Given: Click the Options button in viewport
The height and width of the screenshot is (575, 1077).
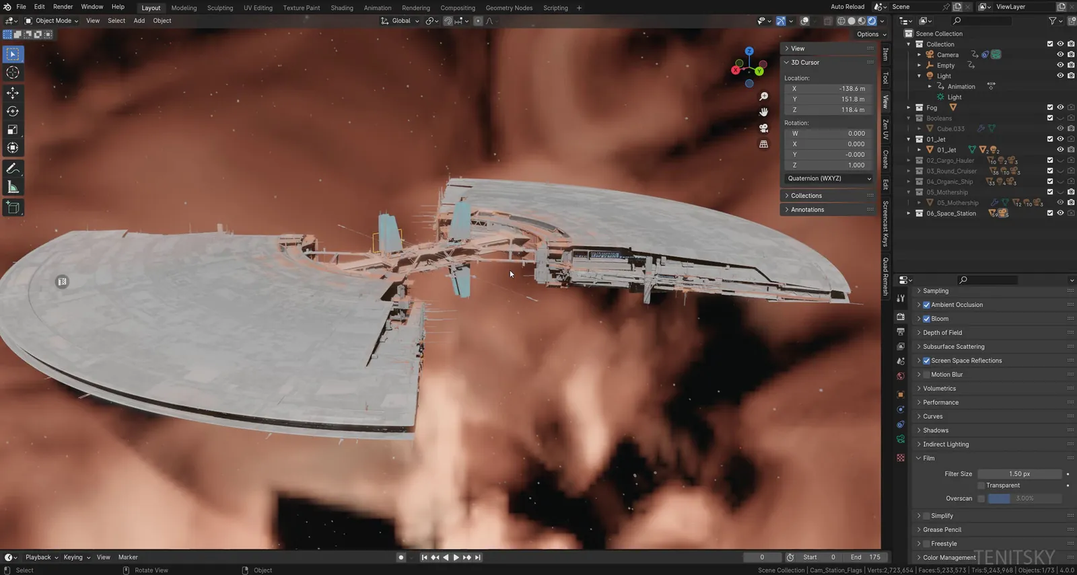Looking at the screenshot, I should point(872,34).
